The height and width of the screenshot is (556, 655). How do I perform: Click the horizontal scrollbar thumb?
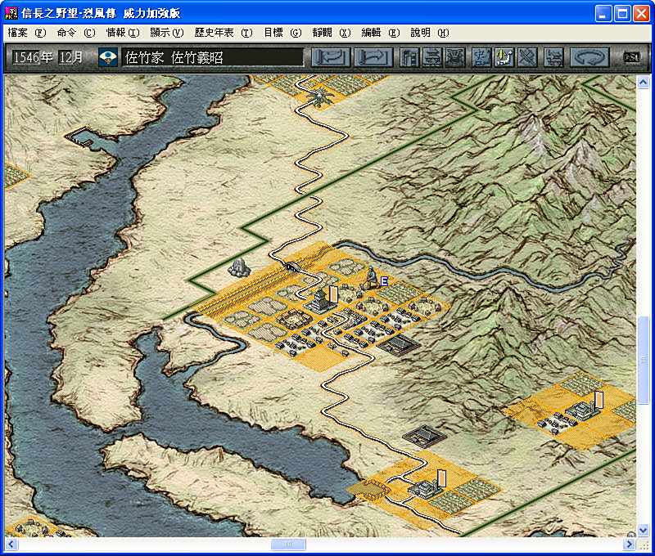[x=287, y=544]
